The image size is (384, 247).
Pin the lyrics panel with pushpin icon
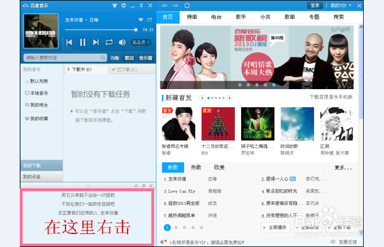click(143, 186)
